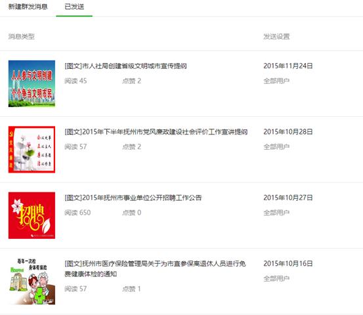Select the 已发送 tab
This screenshot has width=363, height=315.
(74, 7)
